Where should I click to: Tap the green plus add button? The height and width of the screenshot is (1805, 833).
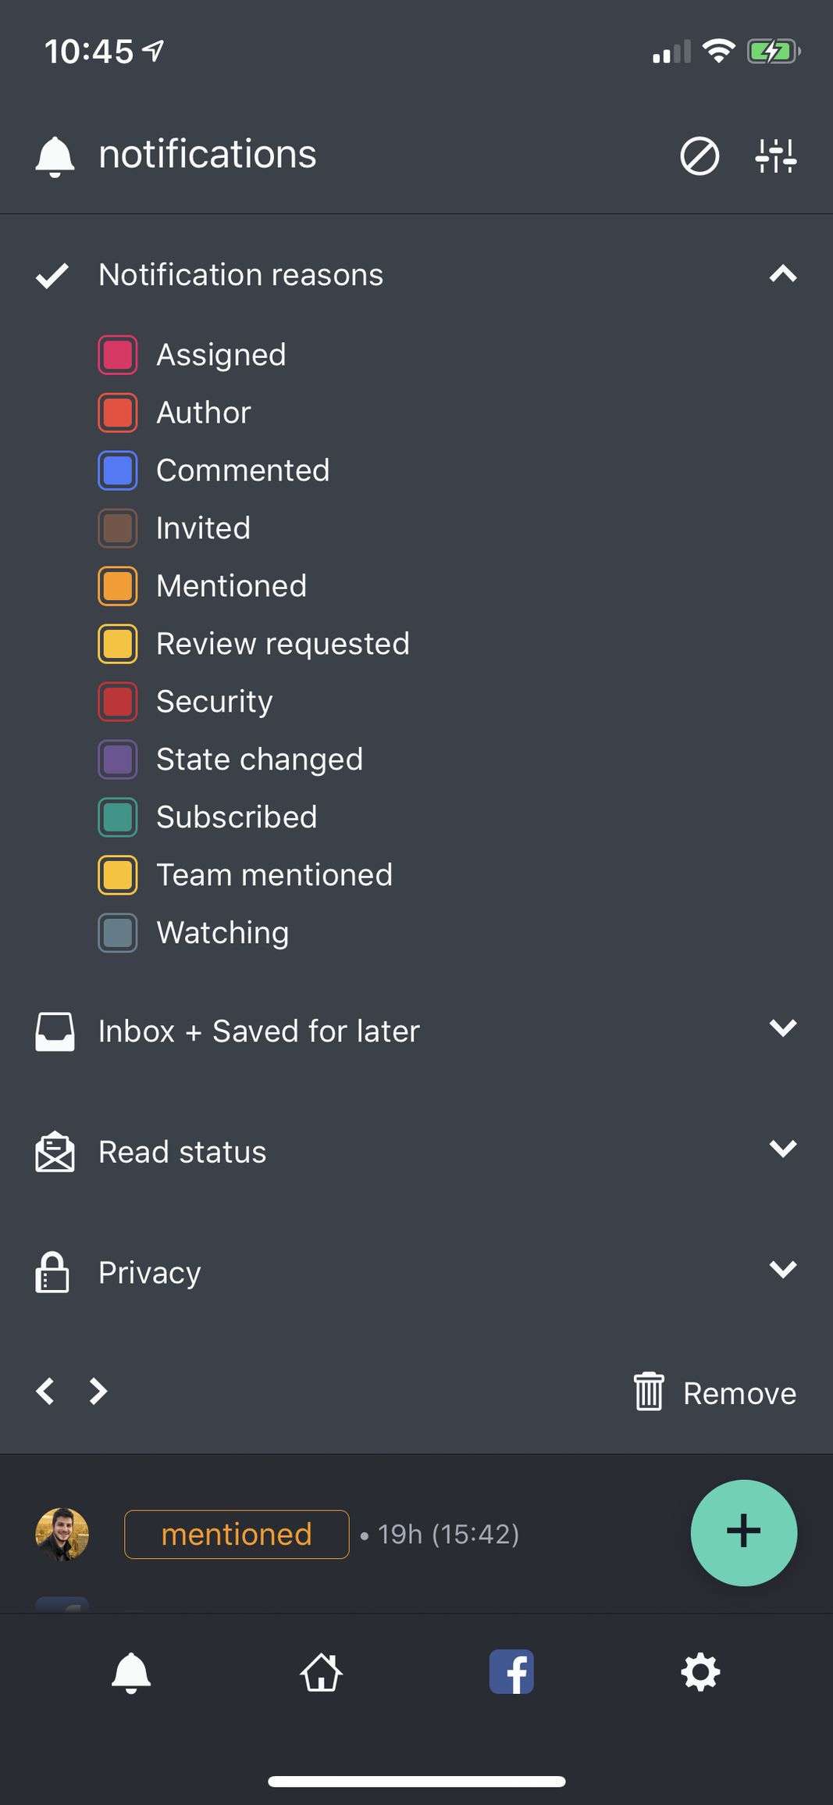click(743, 1532)
